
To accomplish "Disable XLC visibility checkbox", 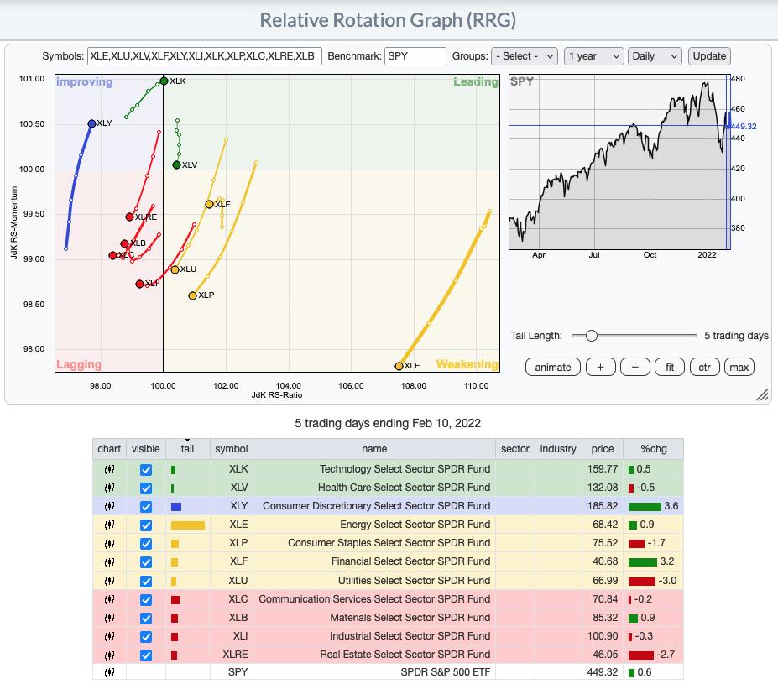I will tap(146, 600).
